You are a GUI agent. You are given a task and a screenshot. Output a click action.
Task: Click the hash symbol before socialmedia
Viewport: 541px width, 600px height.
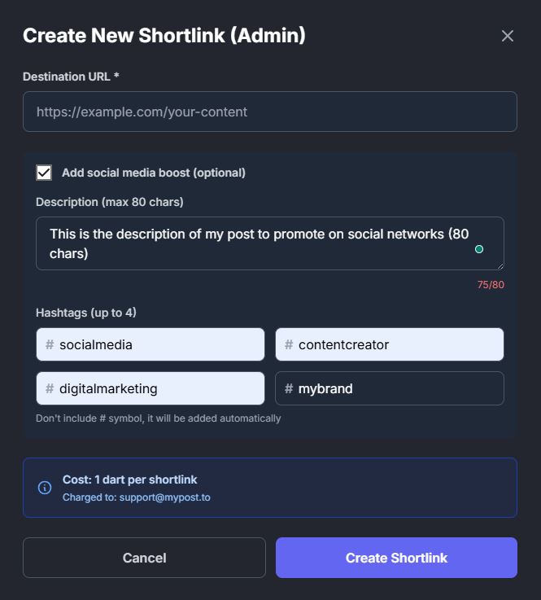[x=50, y=344]
